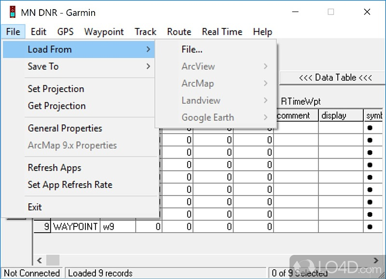This screenshot has height=279, width=386.
Task: Click the horizontal scrollbar left arrow
Action: [x=39, y=260]
